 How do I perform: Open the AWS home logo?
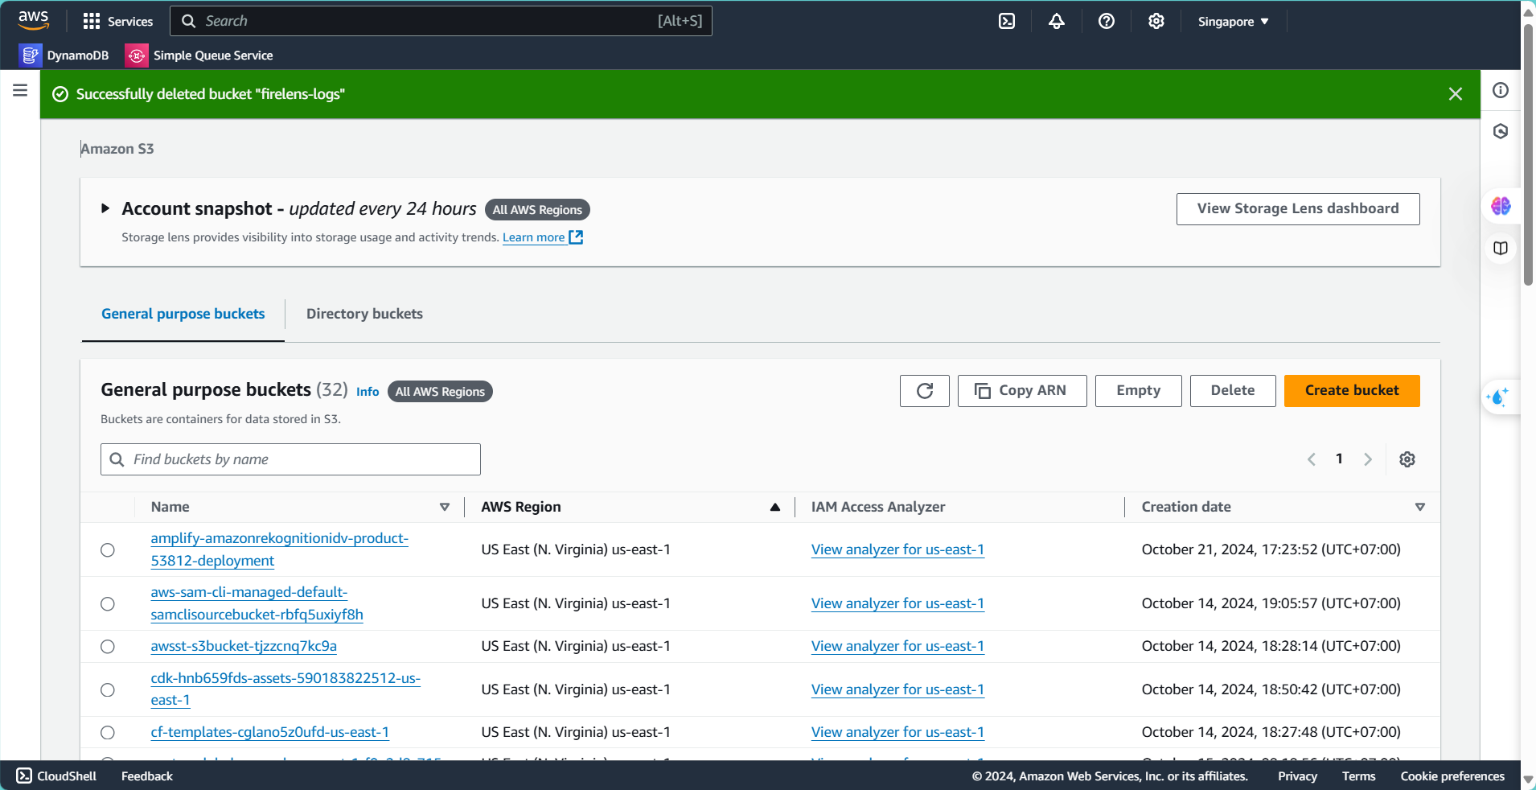(33, 20)
